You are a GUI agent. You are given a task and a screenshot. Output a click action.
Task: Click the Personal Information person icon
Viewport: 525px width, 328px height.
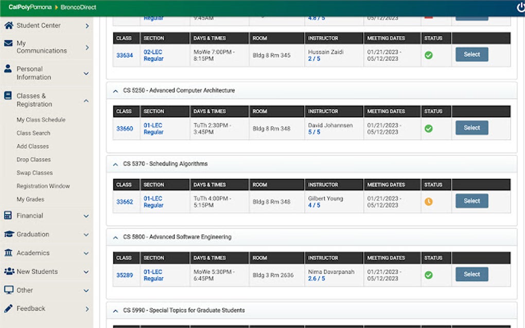coord(8,68)
